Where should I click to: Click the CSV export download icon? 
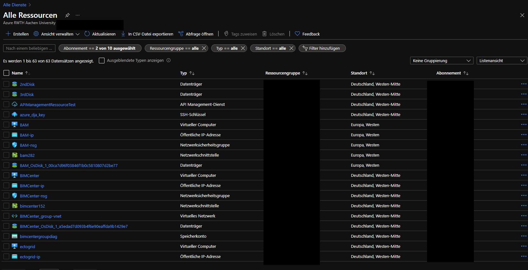[x=123, y=34]
